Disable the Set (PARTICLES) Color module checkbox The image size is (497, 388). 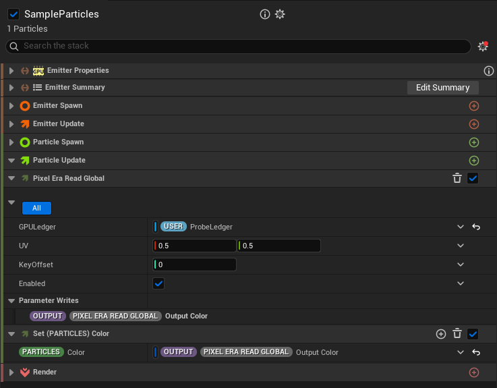tap(473, 334)
